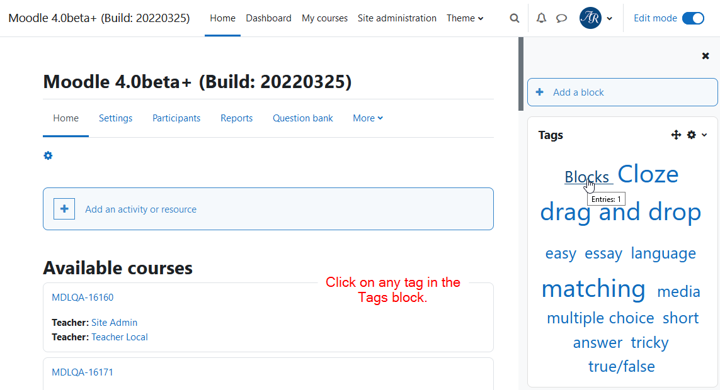720x390 pixels.
Task: Open My courses
Action: (x=324, y=18)
